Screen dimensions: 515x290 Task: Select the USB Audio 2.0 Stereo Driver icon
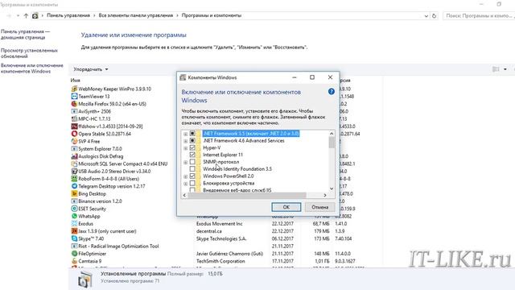click(x=74, y=172)
